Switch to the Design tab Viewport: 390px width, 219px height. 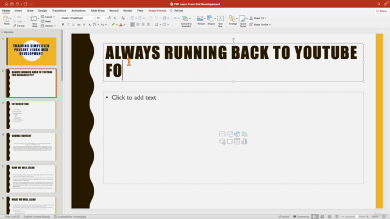point(43,11)
